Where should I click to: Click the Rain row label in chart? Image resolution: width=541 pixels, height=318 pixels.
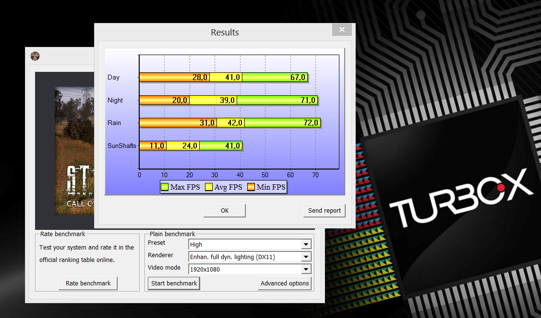pyautogui.click(x=114, y=123)
